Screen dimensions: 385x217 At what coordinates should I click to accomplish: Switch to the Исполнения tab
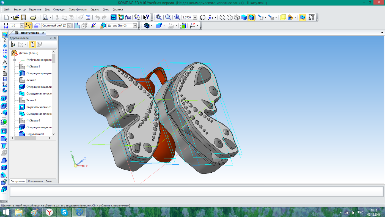tap(35, 181)
